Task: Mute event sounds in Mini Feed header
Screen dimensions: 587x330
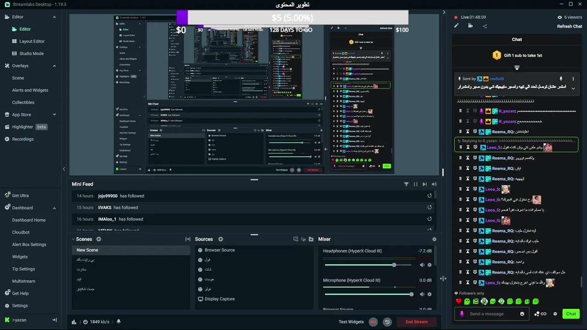Action: [x=434, y=184]
